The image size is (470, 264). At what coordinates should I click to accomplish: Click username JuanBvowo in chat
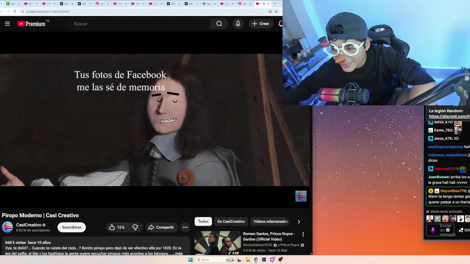point(439,177)
